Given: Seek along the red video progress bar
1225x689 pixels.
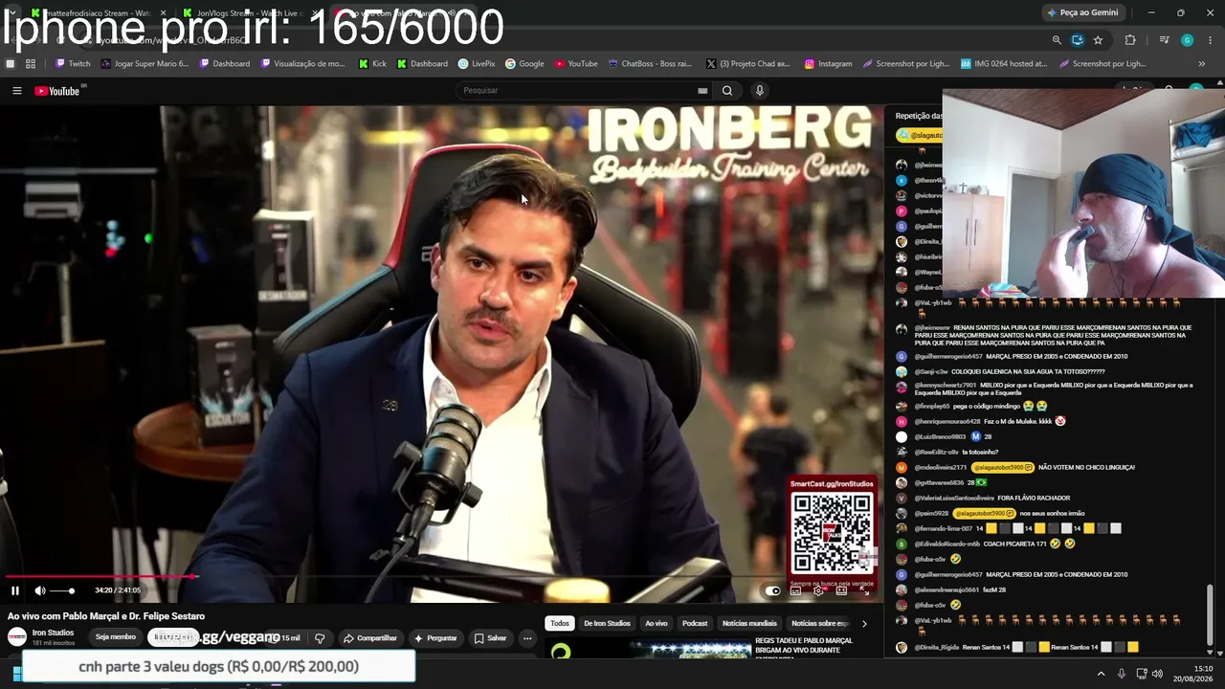Looking at the screenshot, I should coord(100,576).
